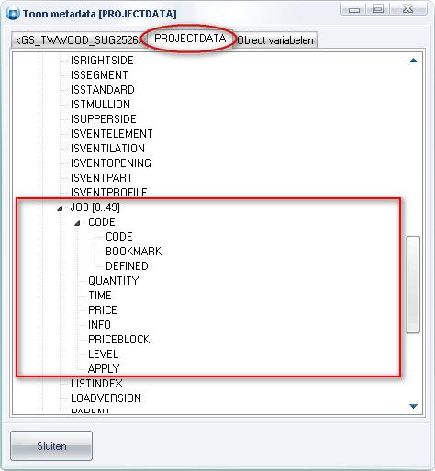
Task: Click the app icon in title bar
Action: point(13,14)
